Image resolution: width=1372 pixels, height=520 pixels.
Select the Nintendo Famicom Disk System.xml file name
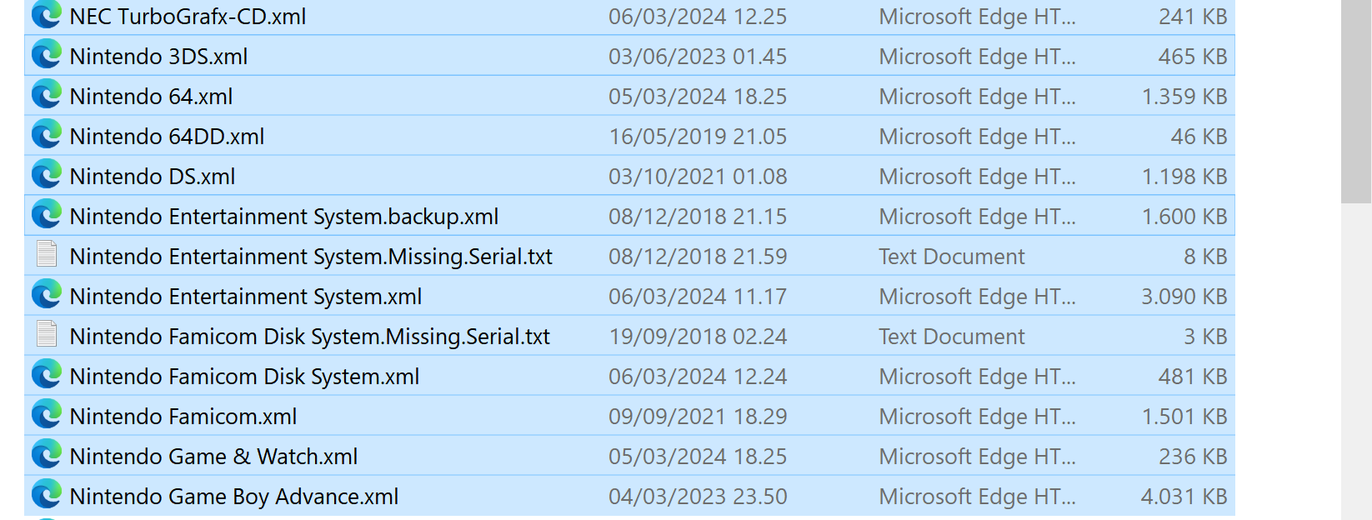coord(245,377)
